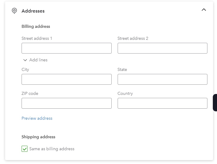This screenshot has width=217, height=164.
Task: Open the Preview address link
Action: 37,118
